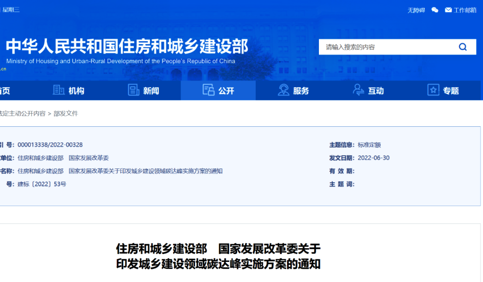Click the 星期三 weekday text

click(10, 10)
